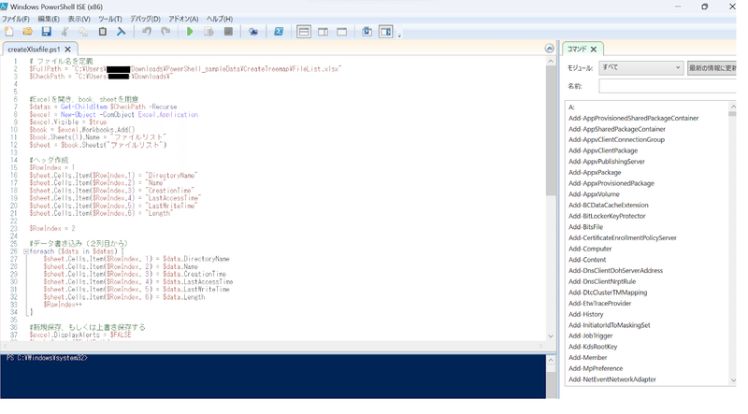Image resolution: width=748 pixels, height=414 pixels.
Task: Open the ツール(T) menu
Action: 110,19
